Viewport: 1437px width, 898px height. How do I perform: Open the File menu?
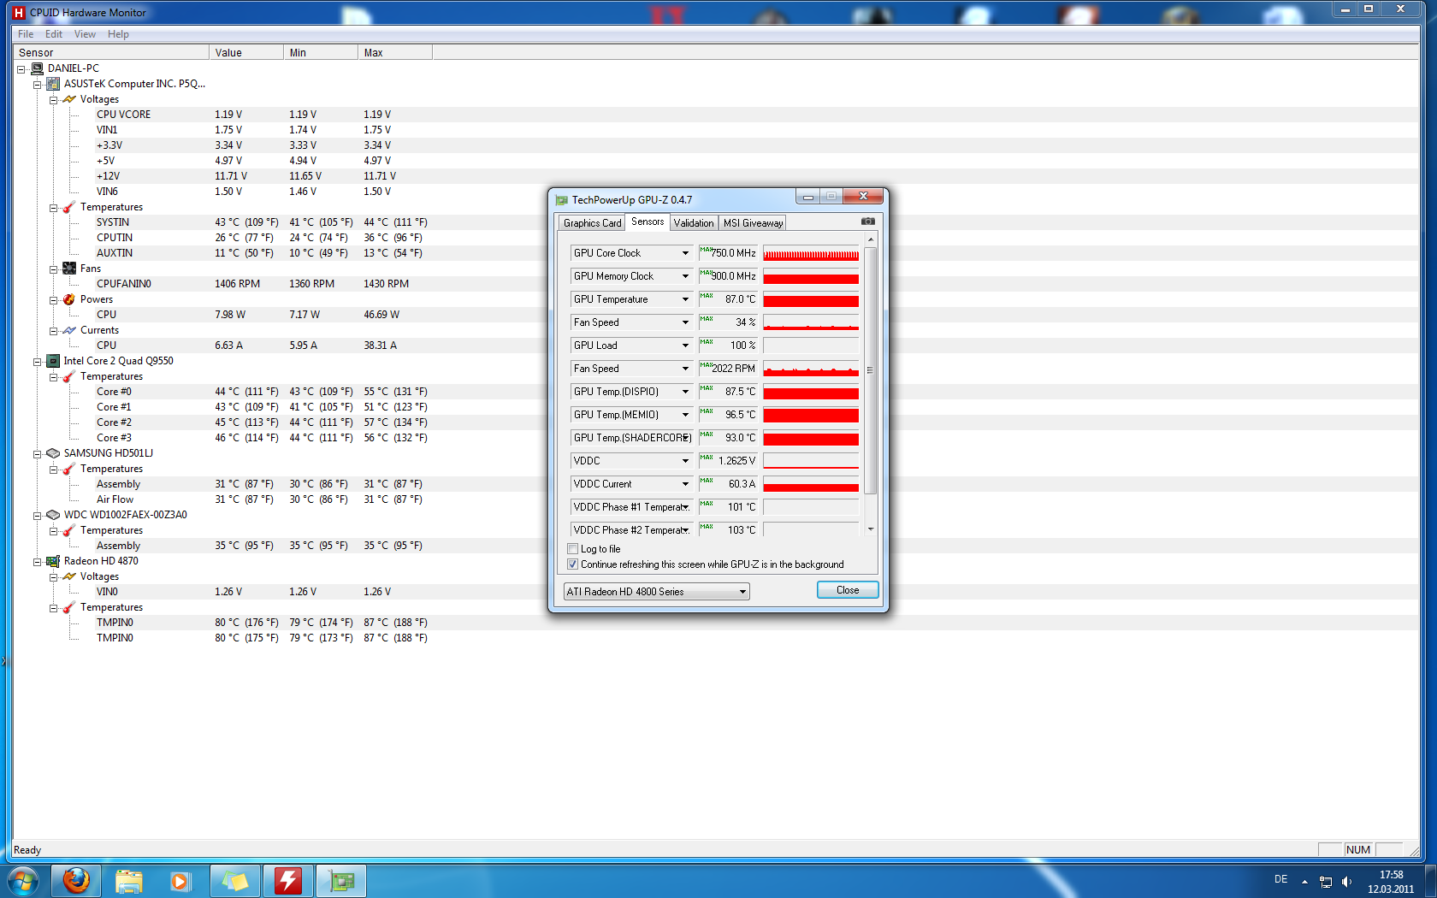pyautogui.click(x=26, y=34)
